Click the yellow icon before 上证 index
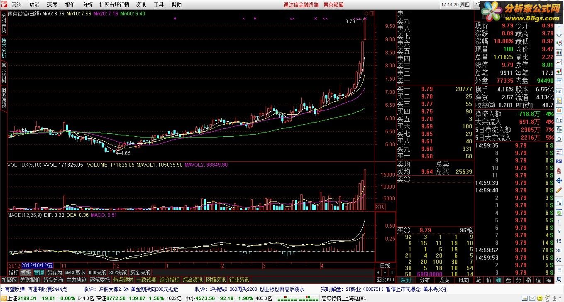564x302 pixels. (x=3, y=298)
